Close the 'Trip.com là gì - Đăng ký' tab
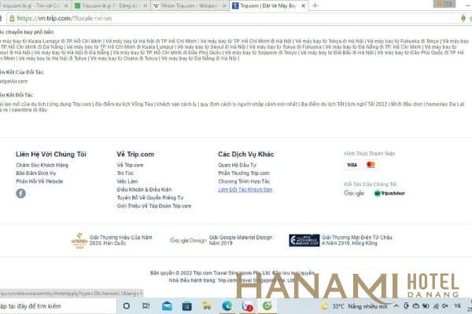The width and height of the screenshot is (472, 314). click(146, 5)
